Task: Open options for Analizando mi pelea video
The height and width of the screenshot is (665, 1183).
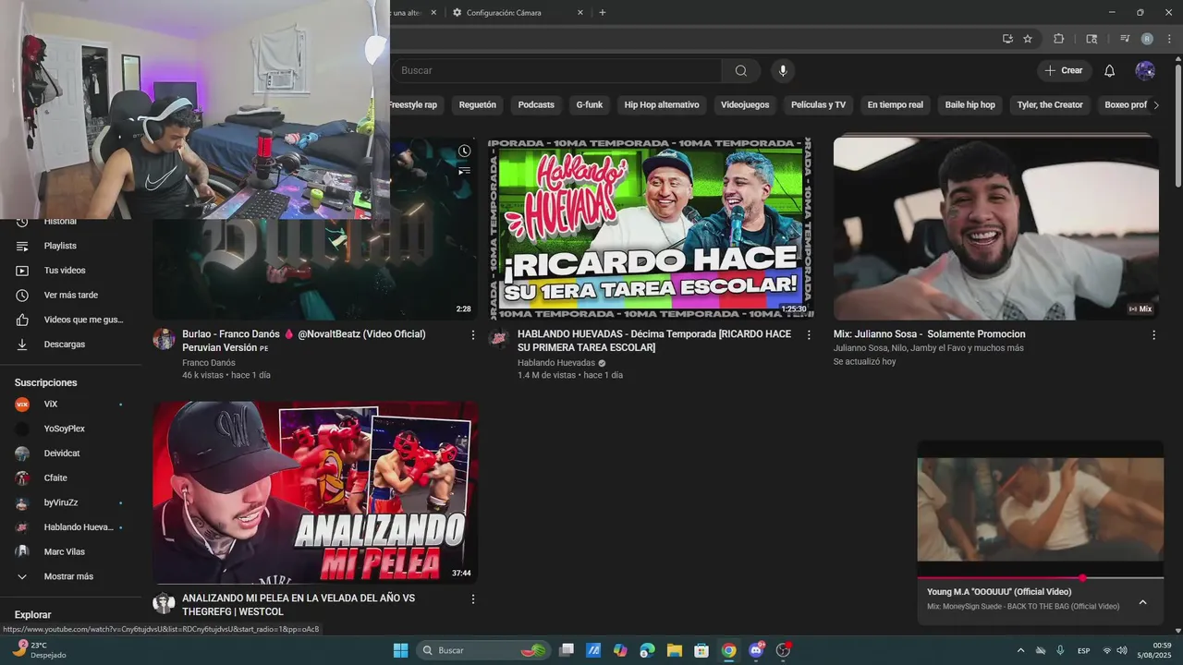Action: tap(473, 599)
